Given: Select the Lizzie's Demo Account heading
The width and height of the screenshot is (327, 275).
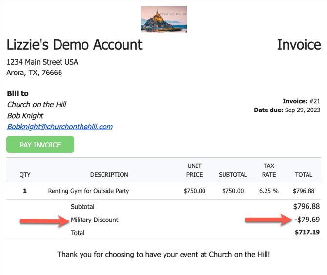Looking at the screenshot, I should (74, 45).
